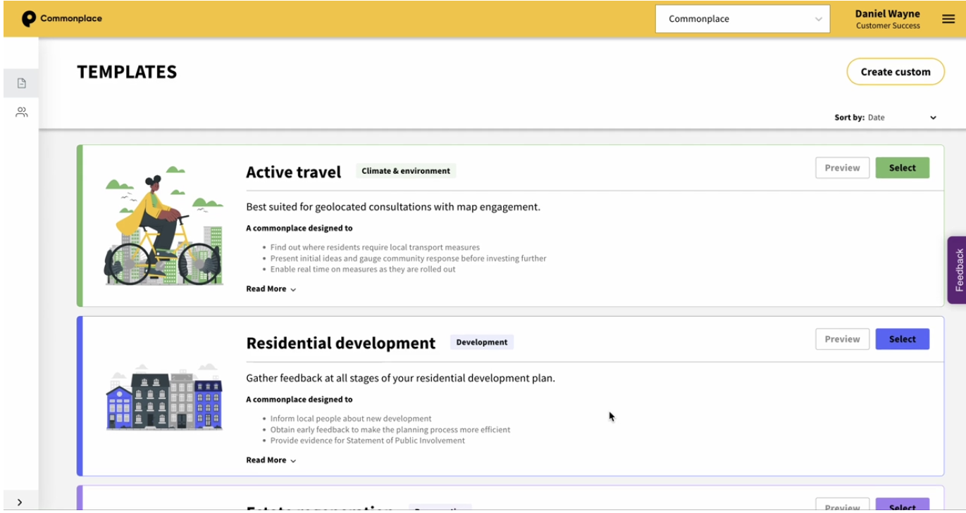Image resolution: width=966 pixels, height=513 pixels.
Task: Click the Commonplace logo icon
Action: pos(28,18)
